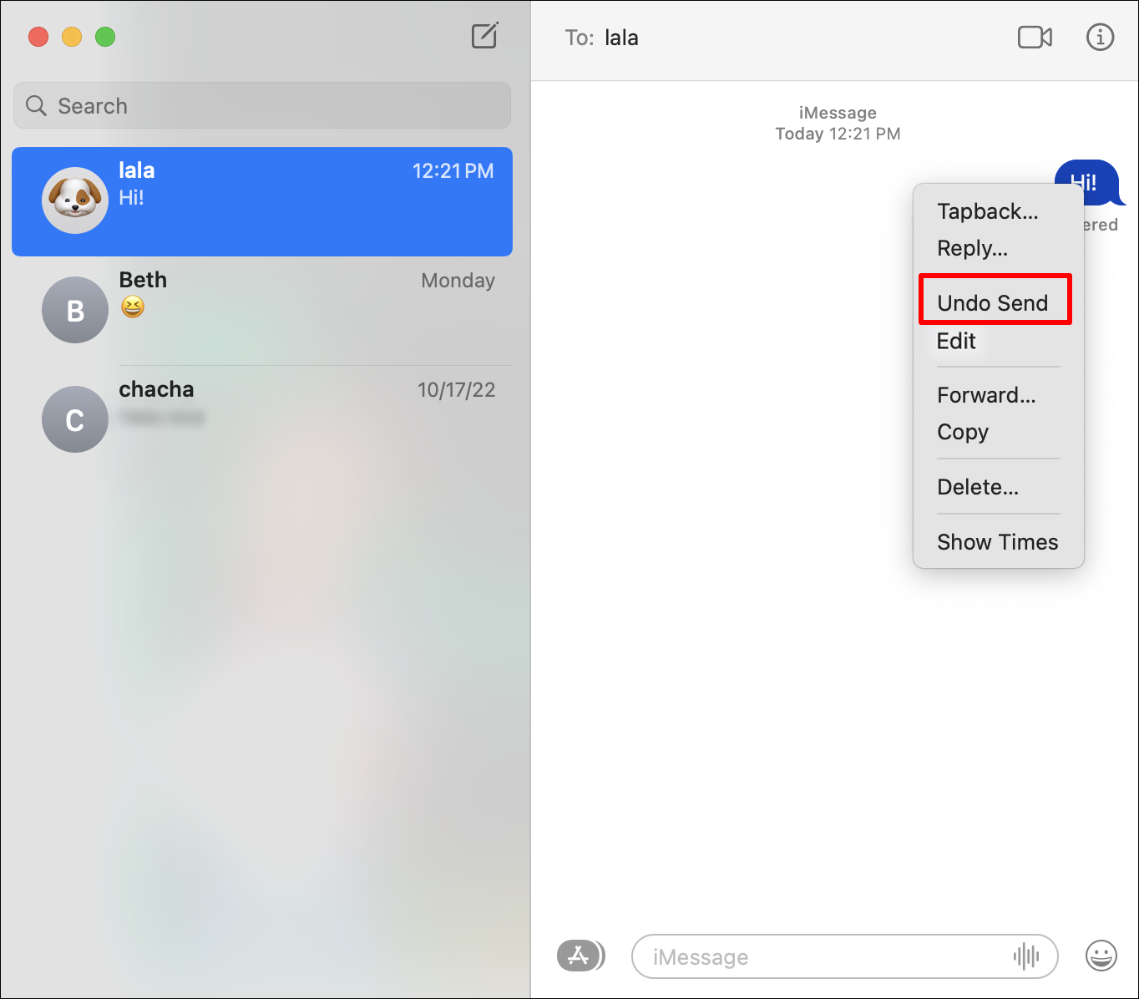Image resolution: width=1139 pixels, height=999 pixels.
Task: Close the Messages window red button
Action: click(38, 37)
